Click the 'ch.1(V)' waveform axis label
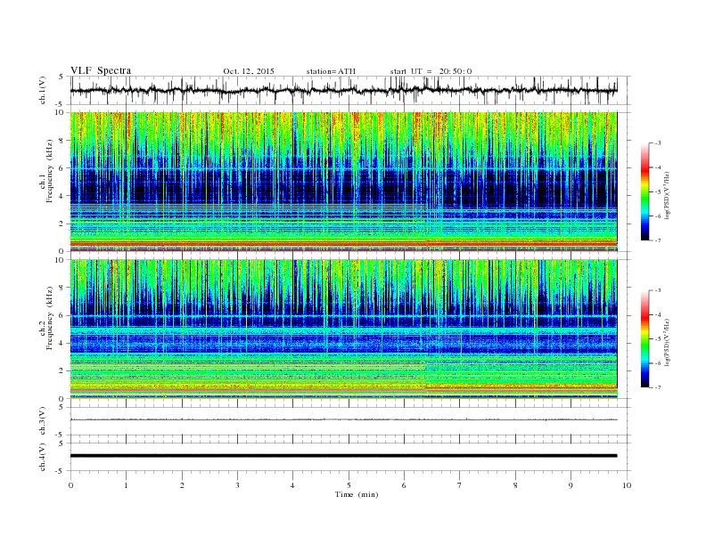The image size is (706, 545). pyautogui.click(x=43, y=90)
